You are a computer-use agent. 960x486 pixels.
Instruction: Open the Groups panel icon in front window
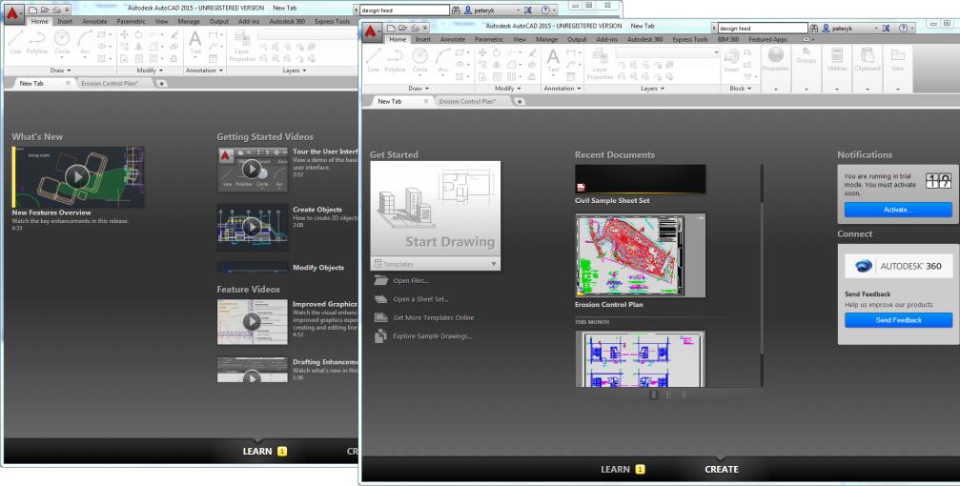807,57
